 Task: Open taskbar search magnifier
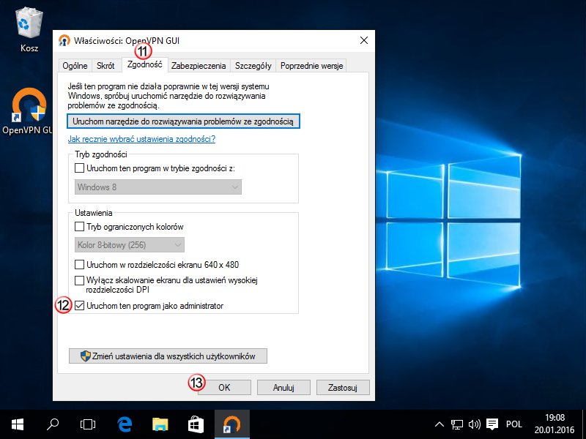[x=53, y=424]
